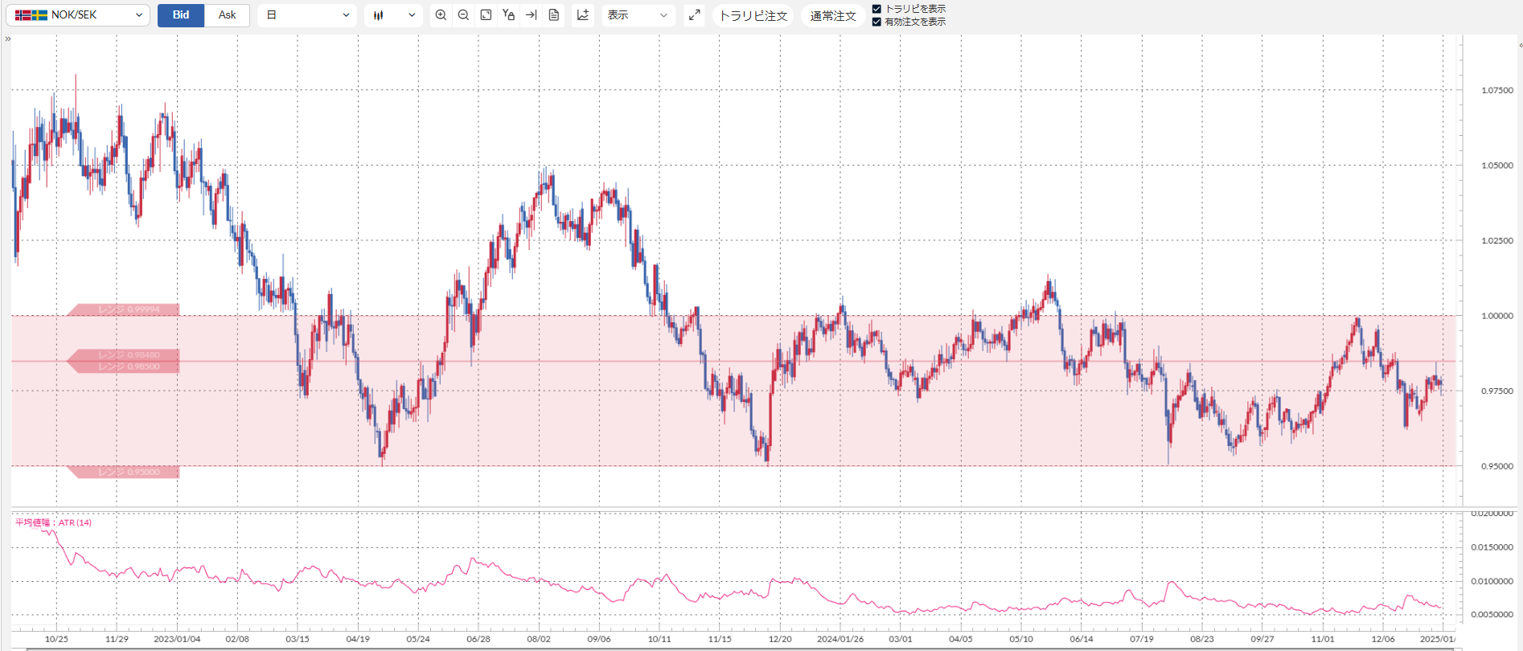Open the candlestick chart type dropdown
1523x651 pixels.
393,15
